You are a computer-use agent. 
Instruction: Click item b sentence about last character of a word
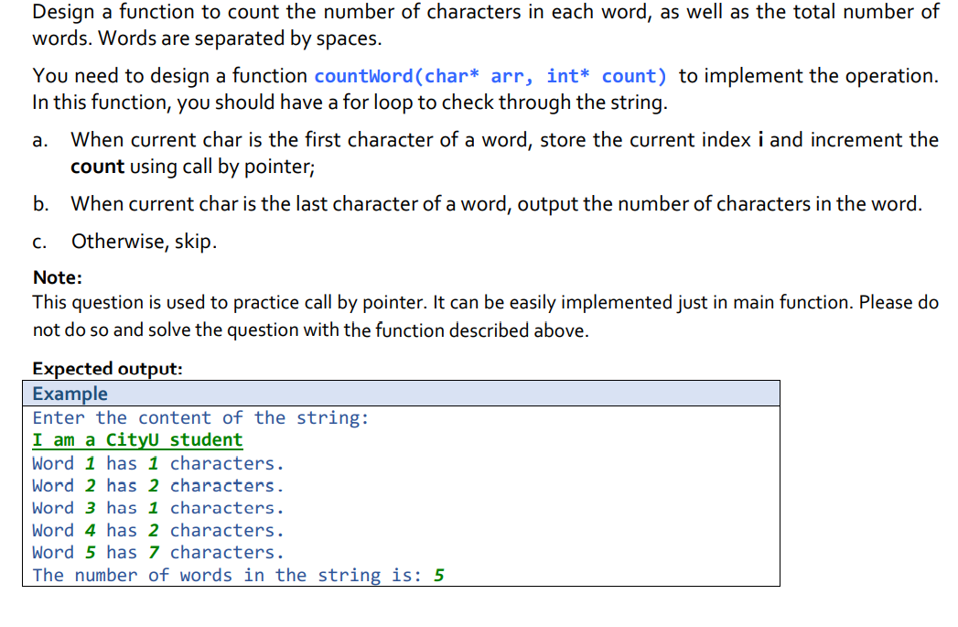[x=496, y=203]
